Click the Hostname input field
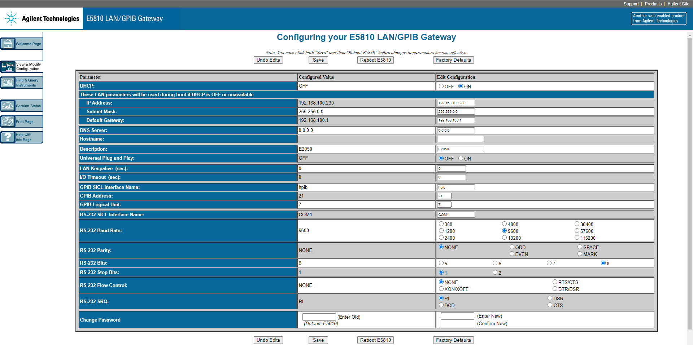This screenshot has width=693, height=345. (x=460, y=139)
